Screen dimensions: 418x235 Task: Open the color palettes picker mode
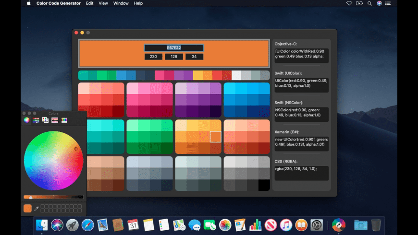[x=45, y=120]
